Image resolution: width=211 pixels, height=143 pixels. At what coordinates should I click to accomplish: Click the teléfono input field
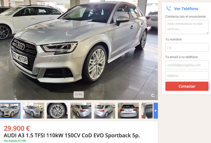pyautogui.click(x=187, y=76)
